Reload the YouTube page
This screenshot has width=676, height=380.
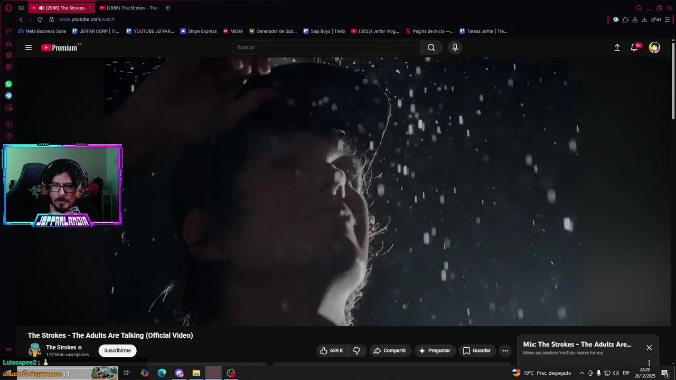click(x=40, y=20)
